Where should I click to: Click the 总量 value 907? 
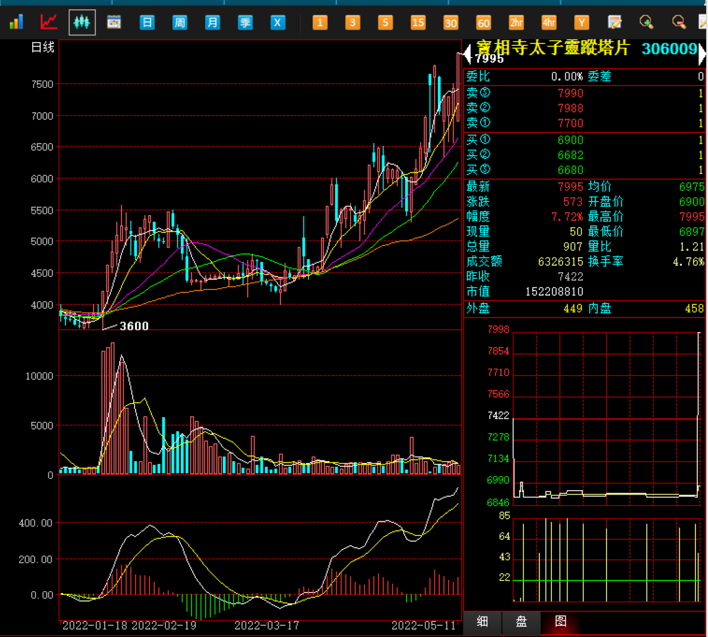click(x=572, y=247)
